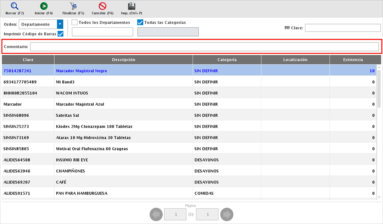Screen dimensions: 383x224
Task: Sort by Existencia column header
Action: click(353, 60)
